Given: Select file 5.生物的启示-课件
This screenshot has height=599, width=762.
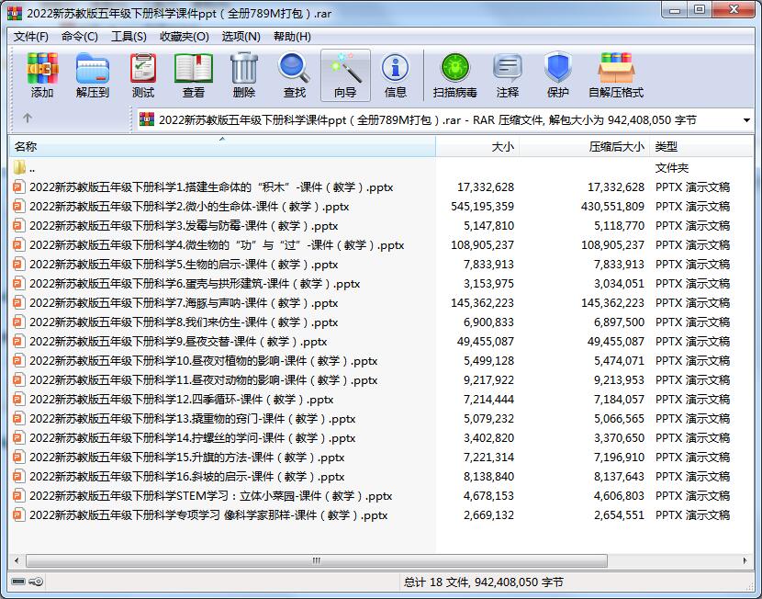Looking at the screenshot, I should [184, 265].
